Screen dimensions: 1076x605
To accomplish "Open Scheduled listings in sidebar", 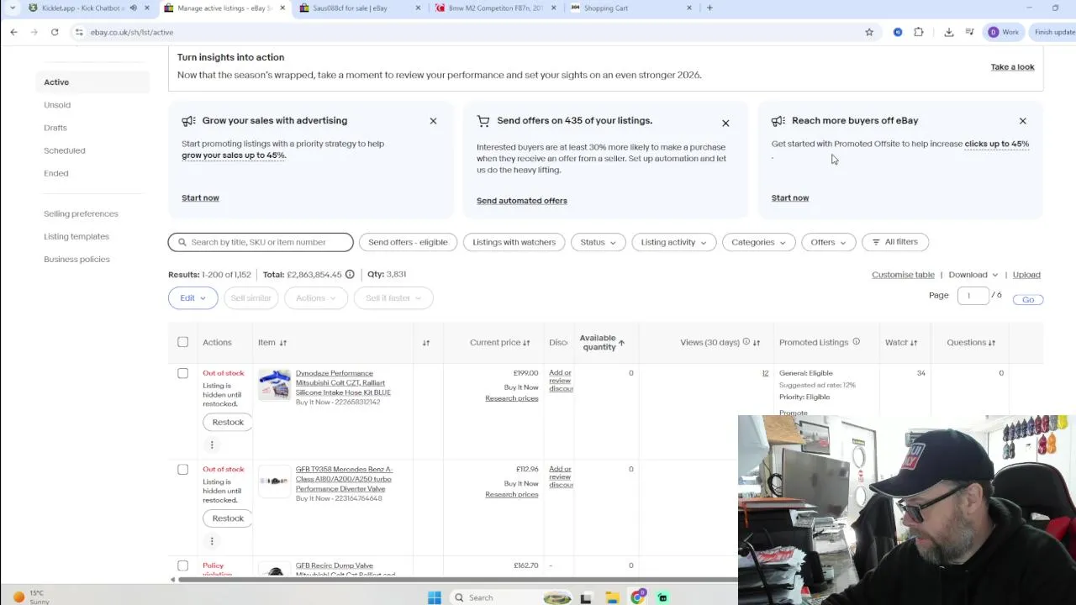I will pyautogui.click(x=64, y=150).
